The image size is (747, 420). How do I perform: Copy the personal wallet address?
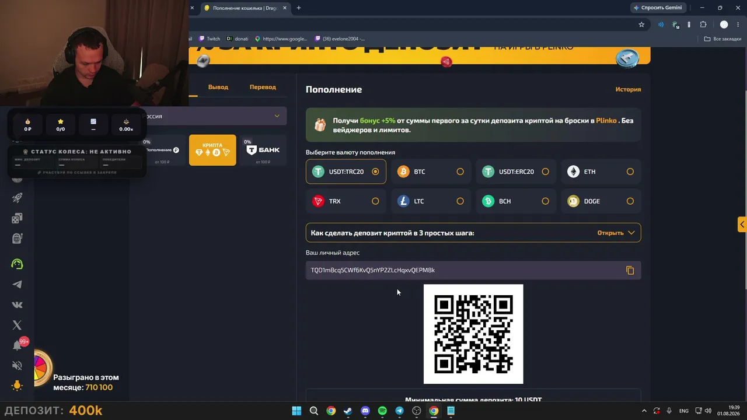point(630,270)
